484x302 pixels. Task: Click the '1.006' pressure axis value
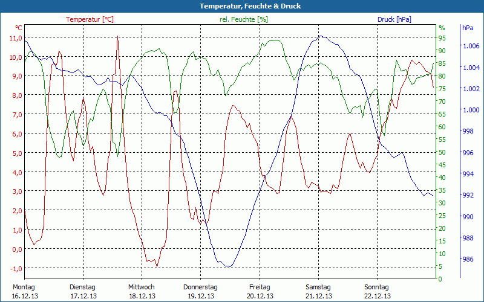pos(471,46)
